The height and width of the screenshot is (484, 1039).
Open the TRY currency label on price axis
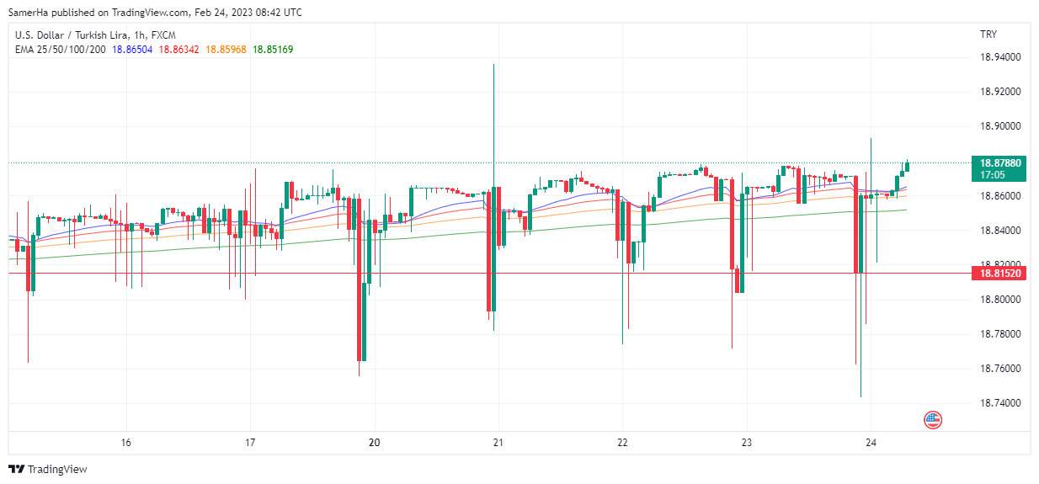988,35
